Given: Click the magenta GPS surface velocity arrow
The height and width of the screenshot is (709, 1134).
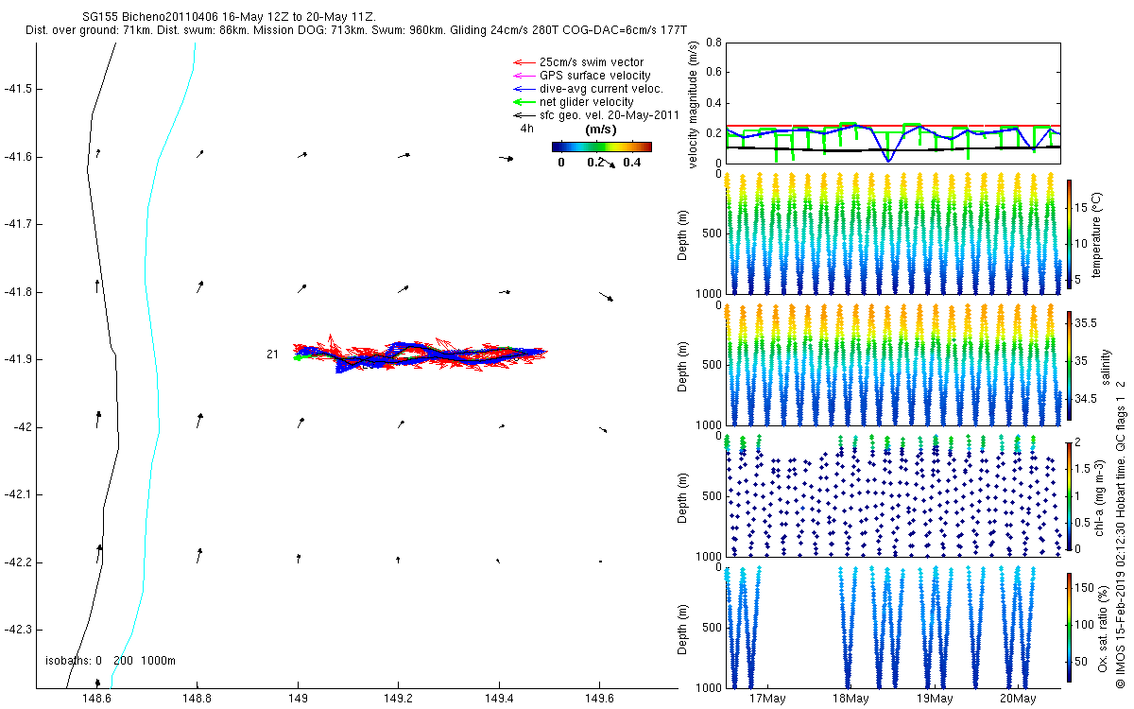Looking at the screenshot, I should (523, 76).
